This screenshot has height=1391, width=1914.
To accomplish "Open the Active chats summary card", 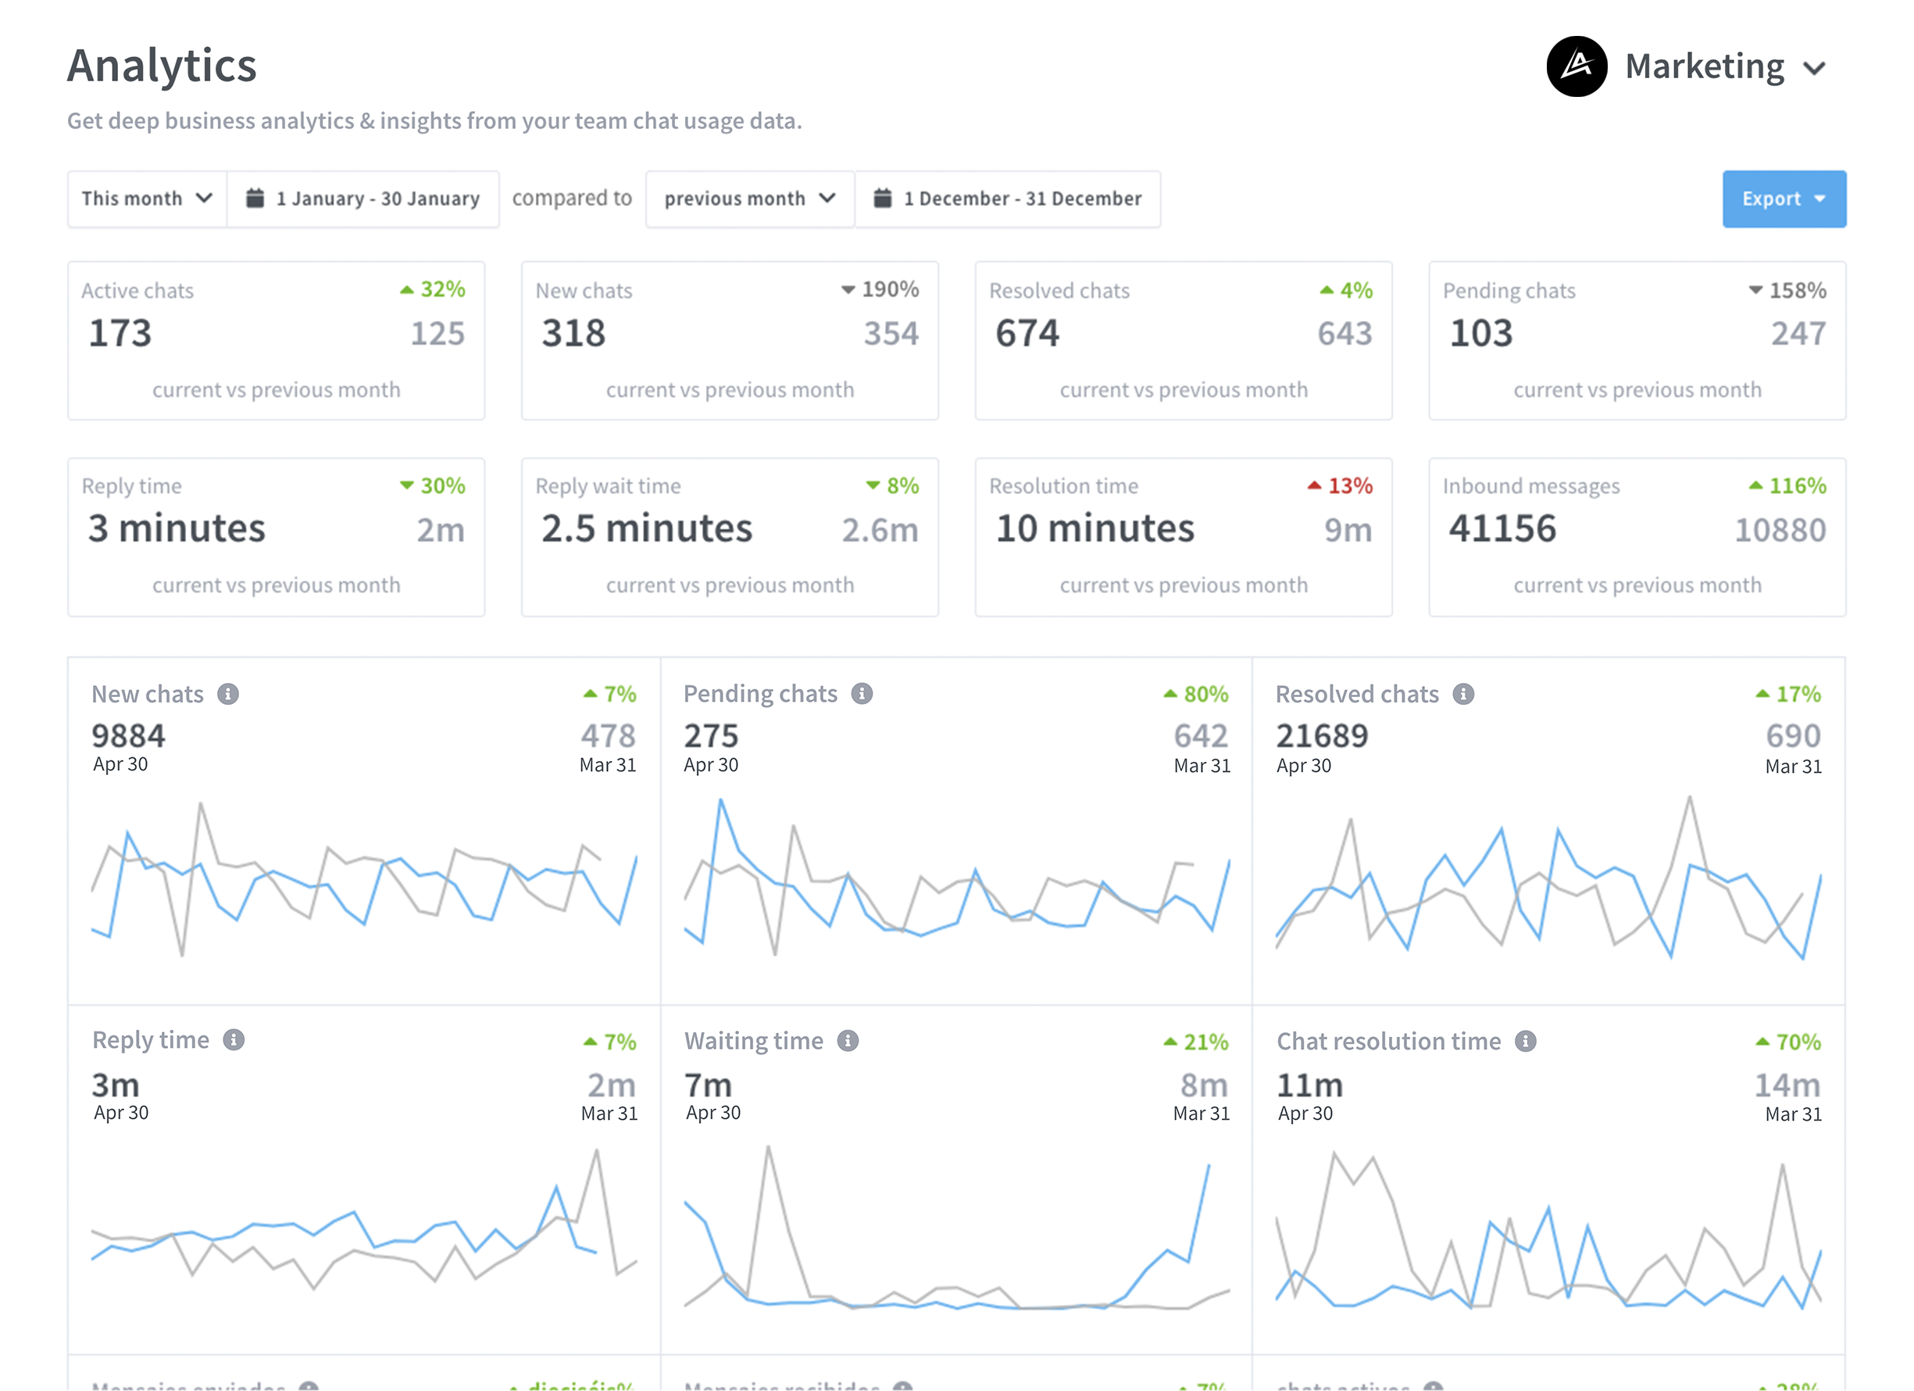I will [276, 340].
